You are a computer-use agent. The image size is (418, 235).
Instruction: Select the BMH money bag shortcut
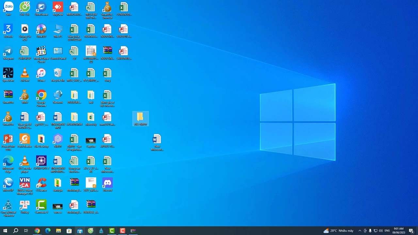[25, 97]
